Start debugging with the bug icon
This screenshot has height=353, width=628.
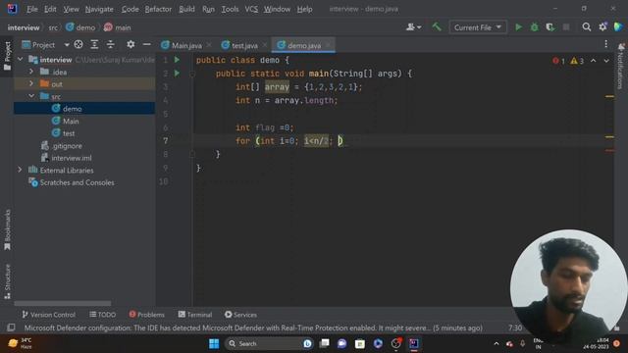(534, 27)
